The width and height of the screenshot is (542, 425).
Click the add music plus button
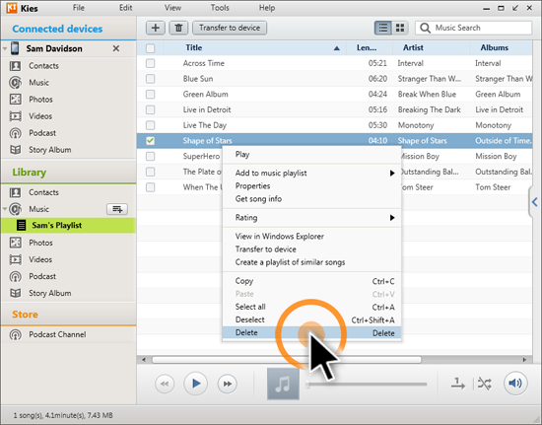click(x=156, y=28)
